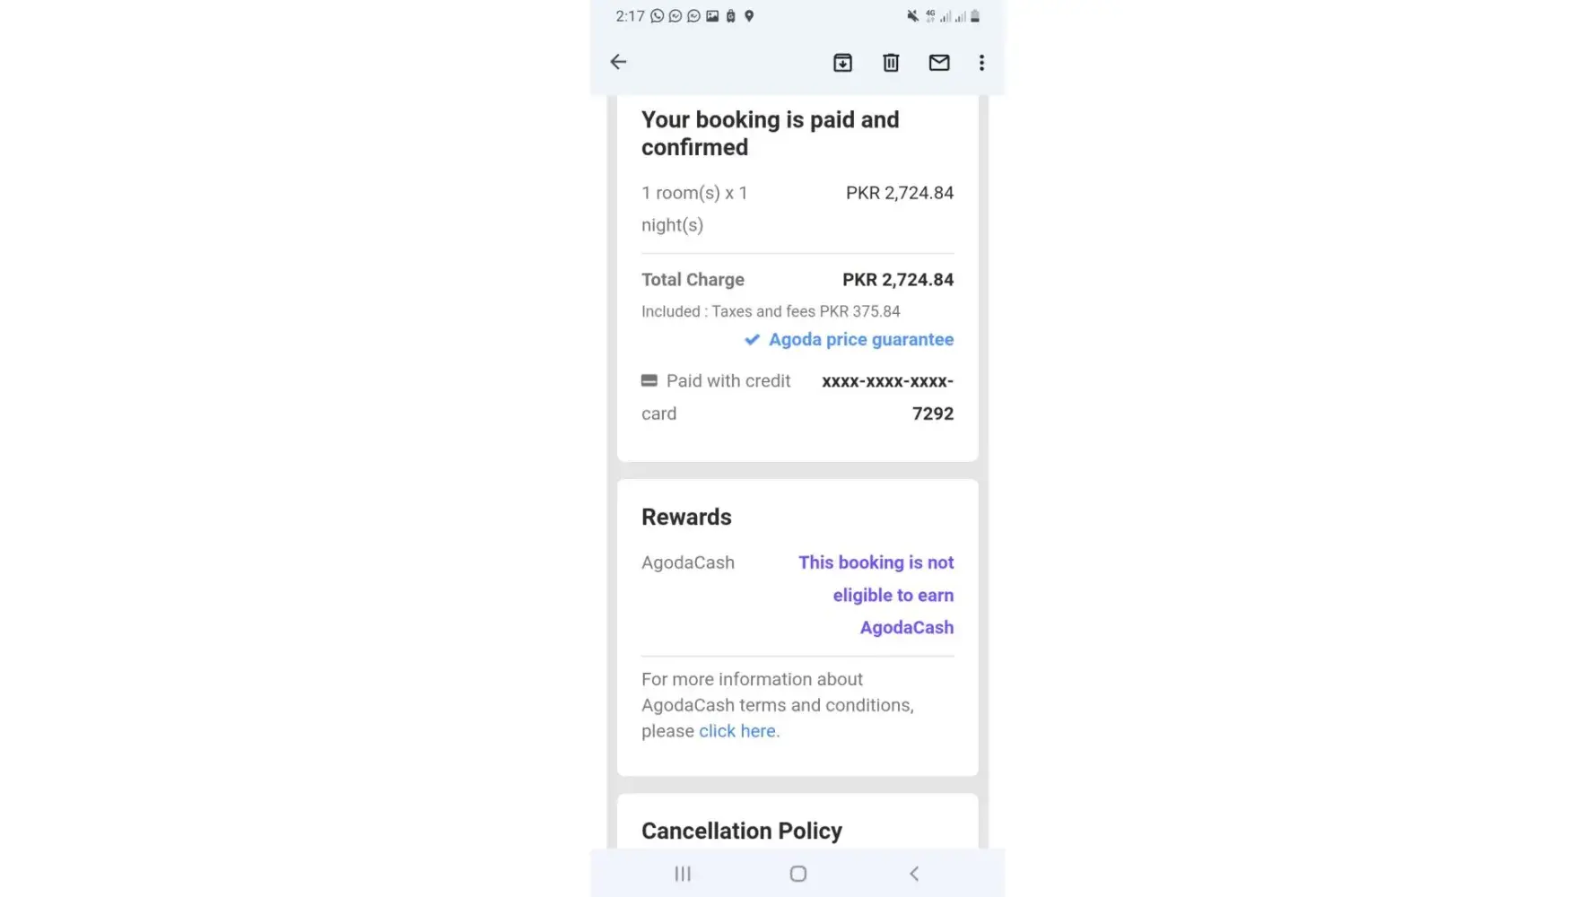1595x897 pixels.
Task: Tap the masked card number ending 7292
Action: [x=887, y=397]
